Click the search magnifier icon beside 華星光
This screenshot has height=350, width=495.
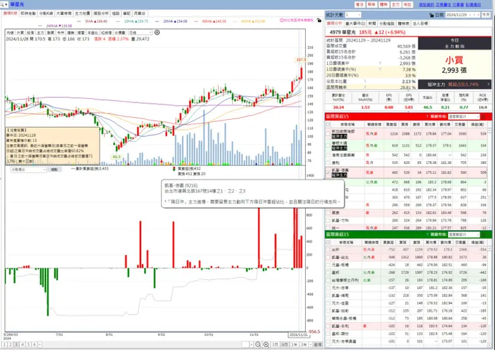coord(2,5)
